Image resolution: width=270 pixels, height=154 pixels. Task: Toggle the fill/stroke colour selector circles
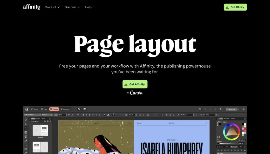(219, 123)
